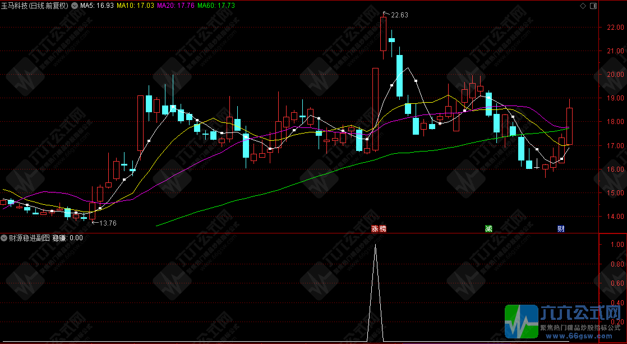Click the 22.63 high price marker
627x344 pixels.
399,15
